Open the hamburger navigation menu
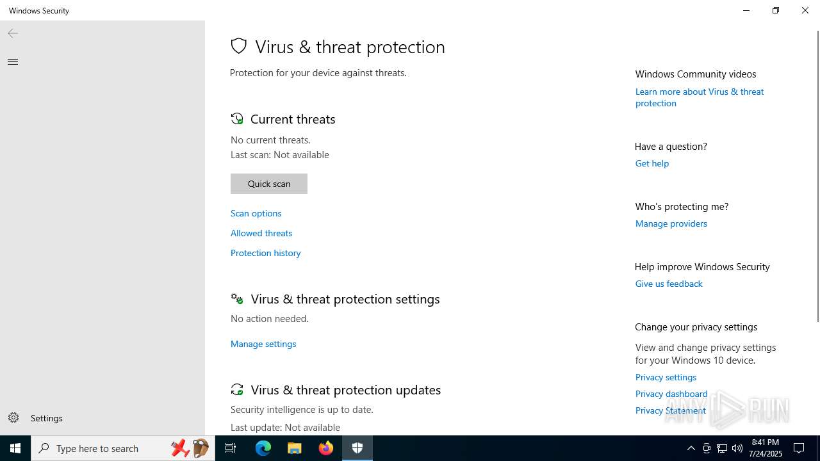 tap(13, 61)
